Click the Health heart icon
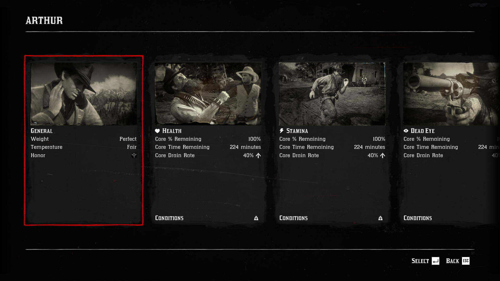 tap(157, 131)
